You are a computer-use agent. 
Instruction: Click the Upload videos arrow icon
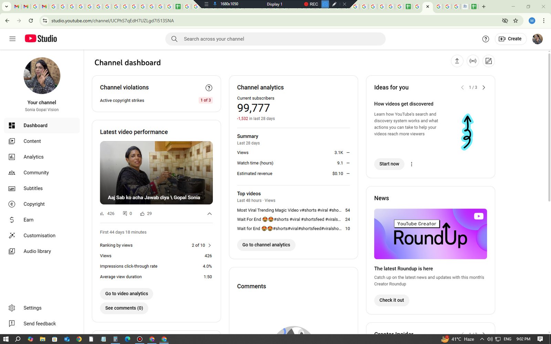coord(457,61)
